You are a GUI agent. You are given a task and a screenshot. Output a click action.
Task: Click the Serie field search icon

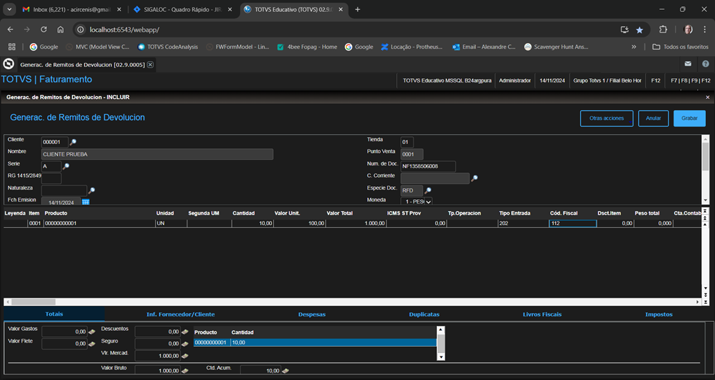(x=66, y=167)
